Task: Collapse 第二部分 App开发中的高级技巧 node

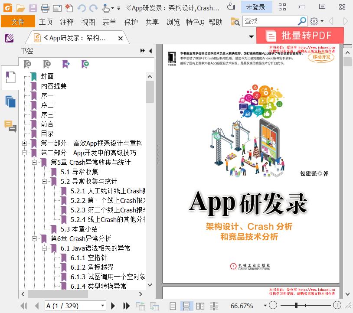Action: click(25, 153)
